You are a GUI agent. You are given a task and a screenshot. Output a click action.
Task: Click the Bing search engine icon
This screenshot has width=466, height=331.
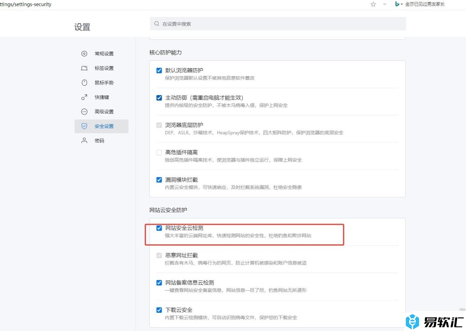coord(397,4)
